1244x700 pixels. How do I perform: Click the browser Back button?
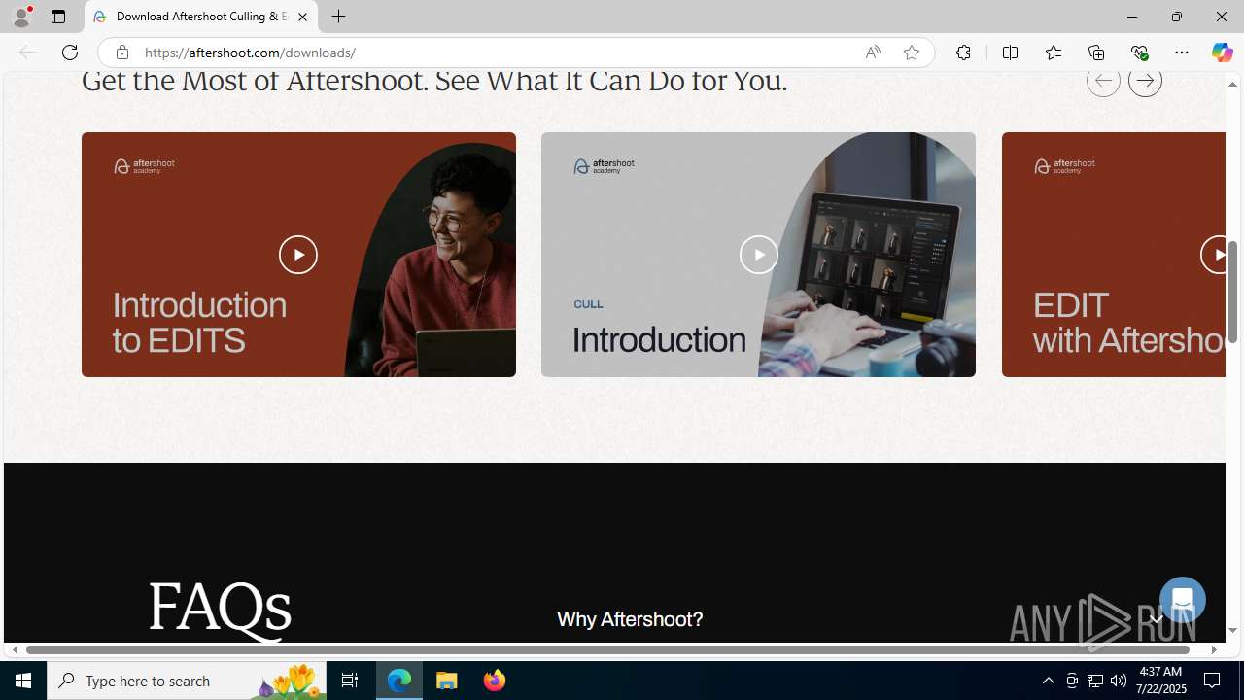(x=26, y=52)
